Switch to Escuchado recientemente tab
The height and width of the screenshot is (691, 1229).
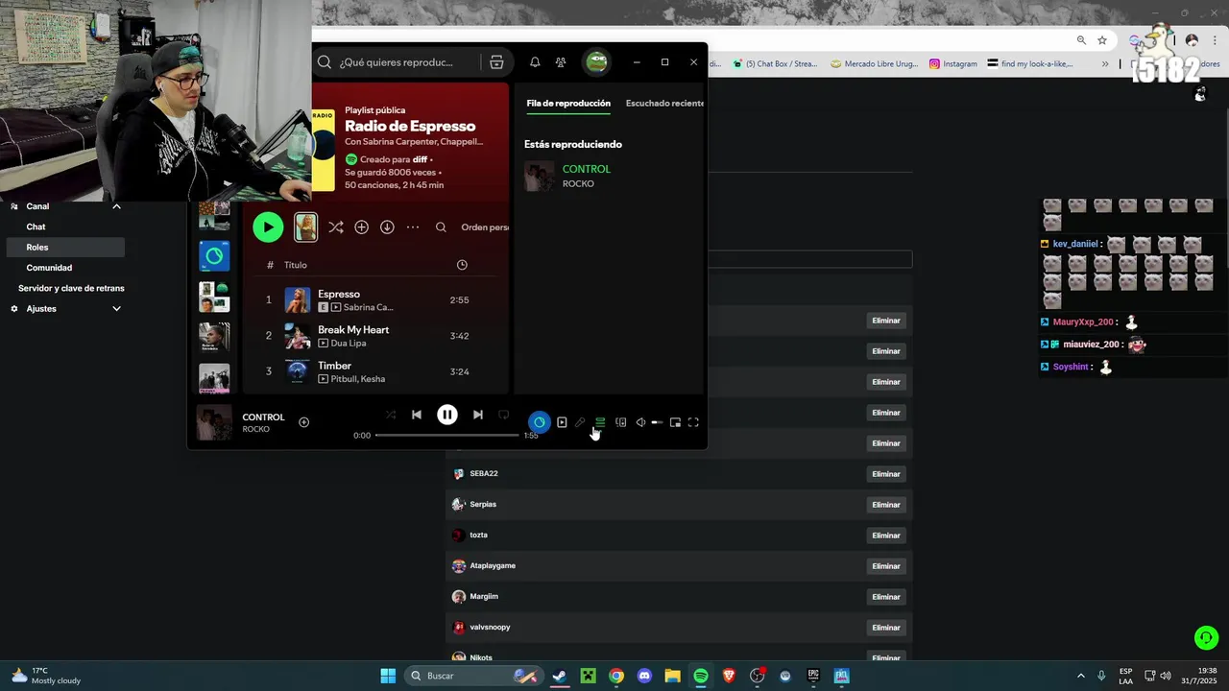point(664,103)
